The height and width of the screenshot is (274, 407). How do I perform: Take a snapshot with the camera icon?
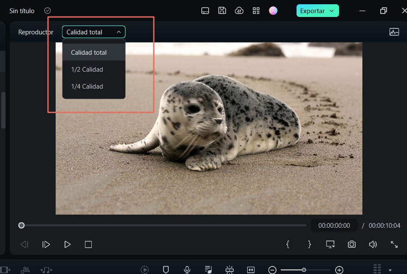coord(351,244)
